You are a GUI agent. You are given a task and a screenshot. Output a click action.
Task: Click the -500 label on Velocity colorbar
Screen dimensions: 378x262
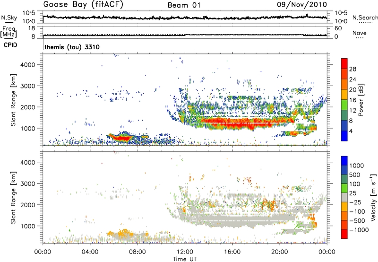357,220
